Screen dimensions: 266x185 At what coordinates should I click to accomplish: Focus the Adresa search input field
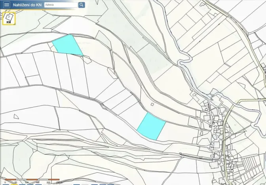coord(61,5)
